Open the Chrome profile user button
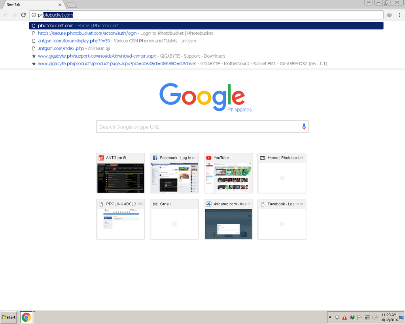 (369, 3)
